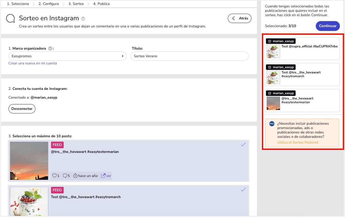
Task: Click the likes heart icon on sunset post
Action: (x=54, y=176)
